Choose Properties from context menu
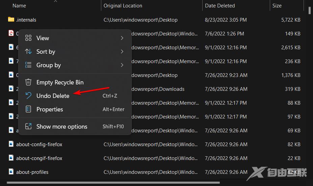313x186 pixels. [x=75, y=109]
